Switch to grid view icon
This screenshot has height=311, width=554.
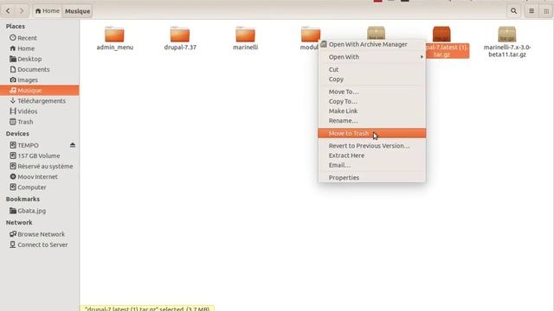pos(546,11)
